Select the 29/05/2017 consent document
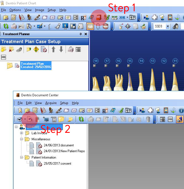Screen dimensions: 184x189 click(57, 164)
